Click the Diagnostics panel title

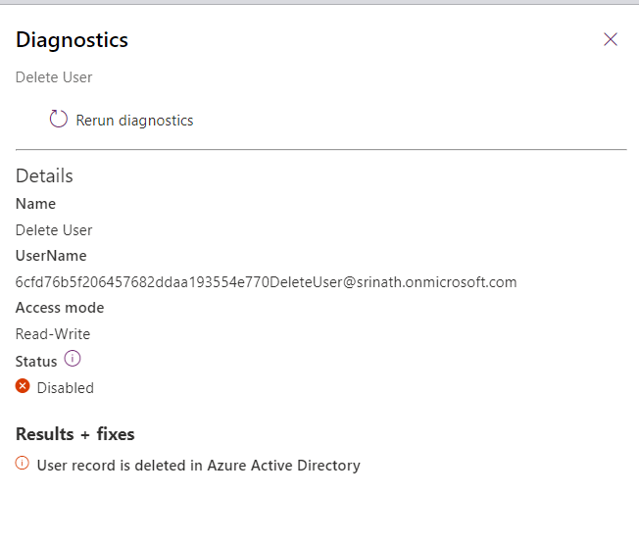(72, 40)
